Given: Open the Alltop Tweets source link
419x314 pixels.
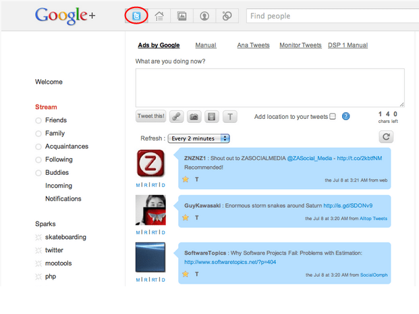Looking at the screenshot, I should (x=373, y=219).
